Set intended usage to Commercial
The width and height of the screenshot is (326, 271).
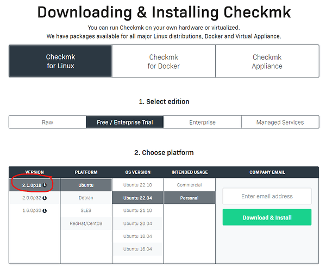(190, 185)
